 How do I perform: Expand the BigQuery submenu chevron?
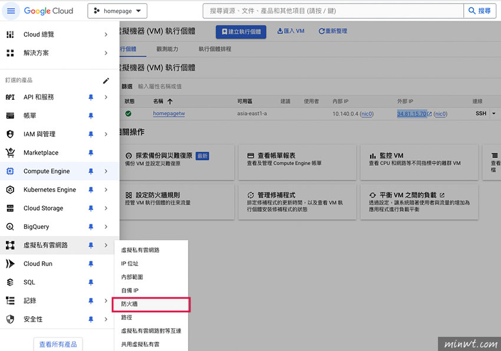coord(106,227)
